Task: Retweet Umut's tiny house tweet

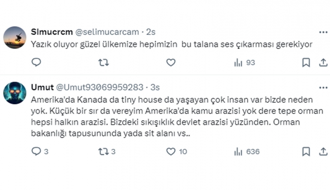Action: pos(104,152)
